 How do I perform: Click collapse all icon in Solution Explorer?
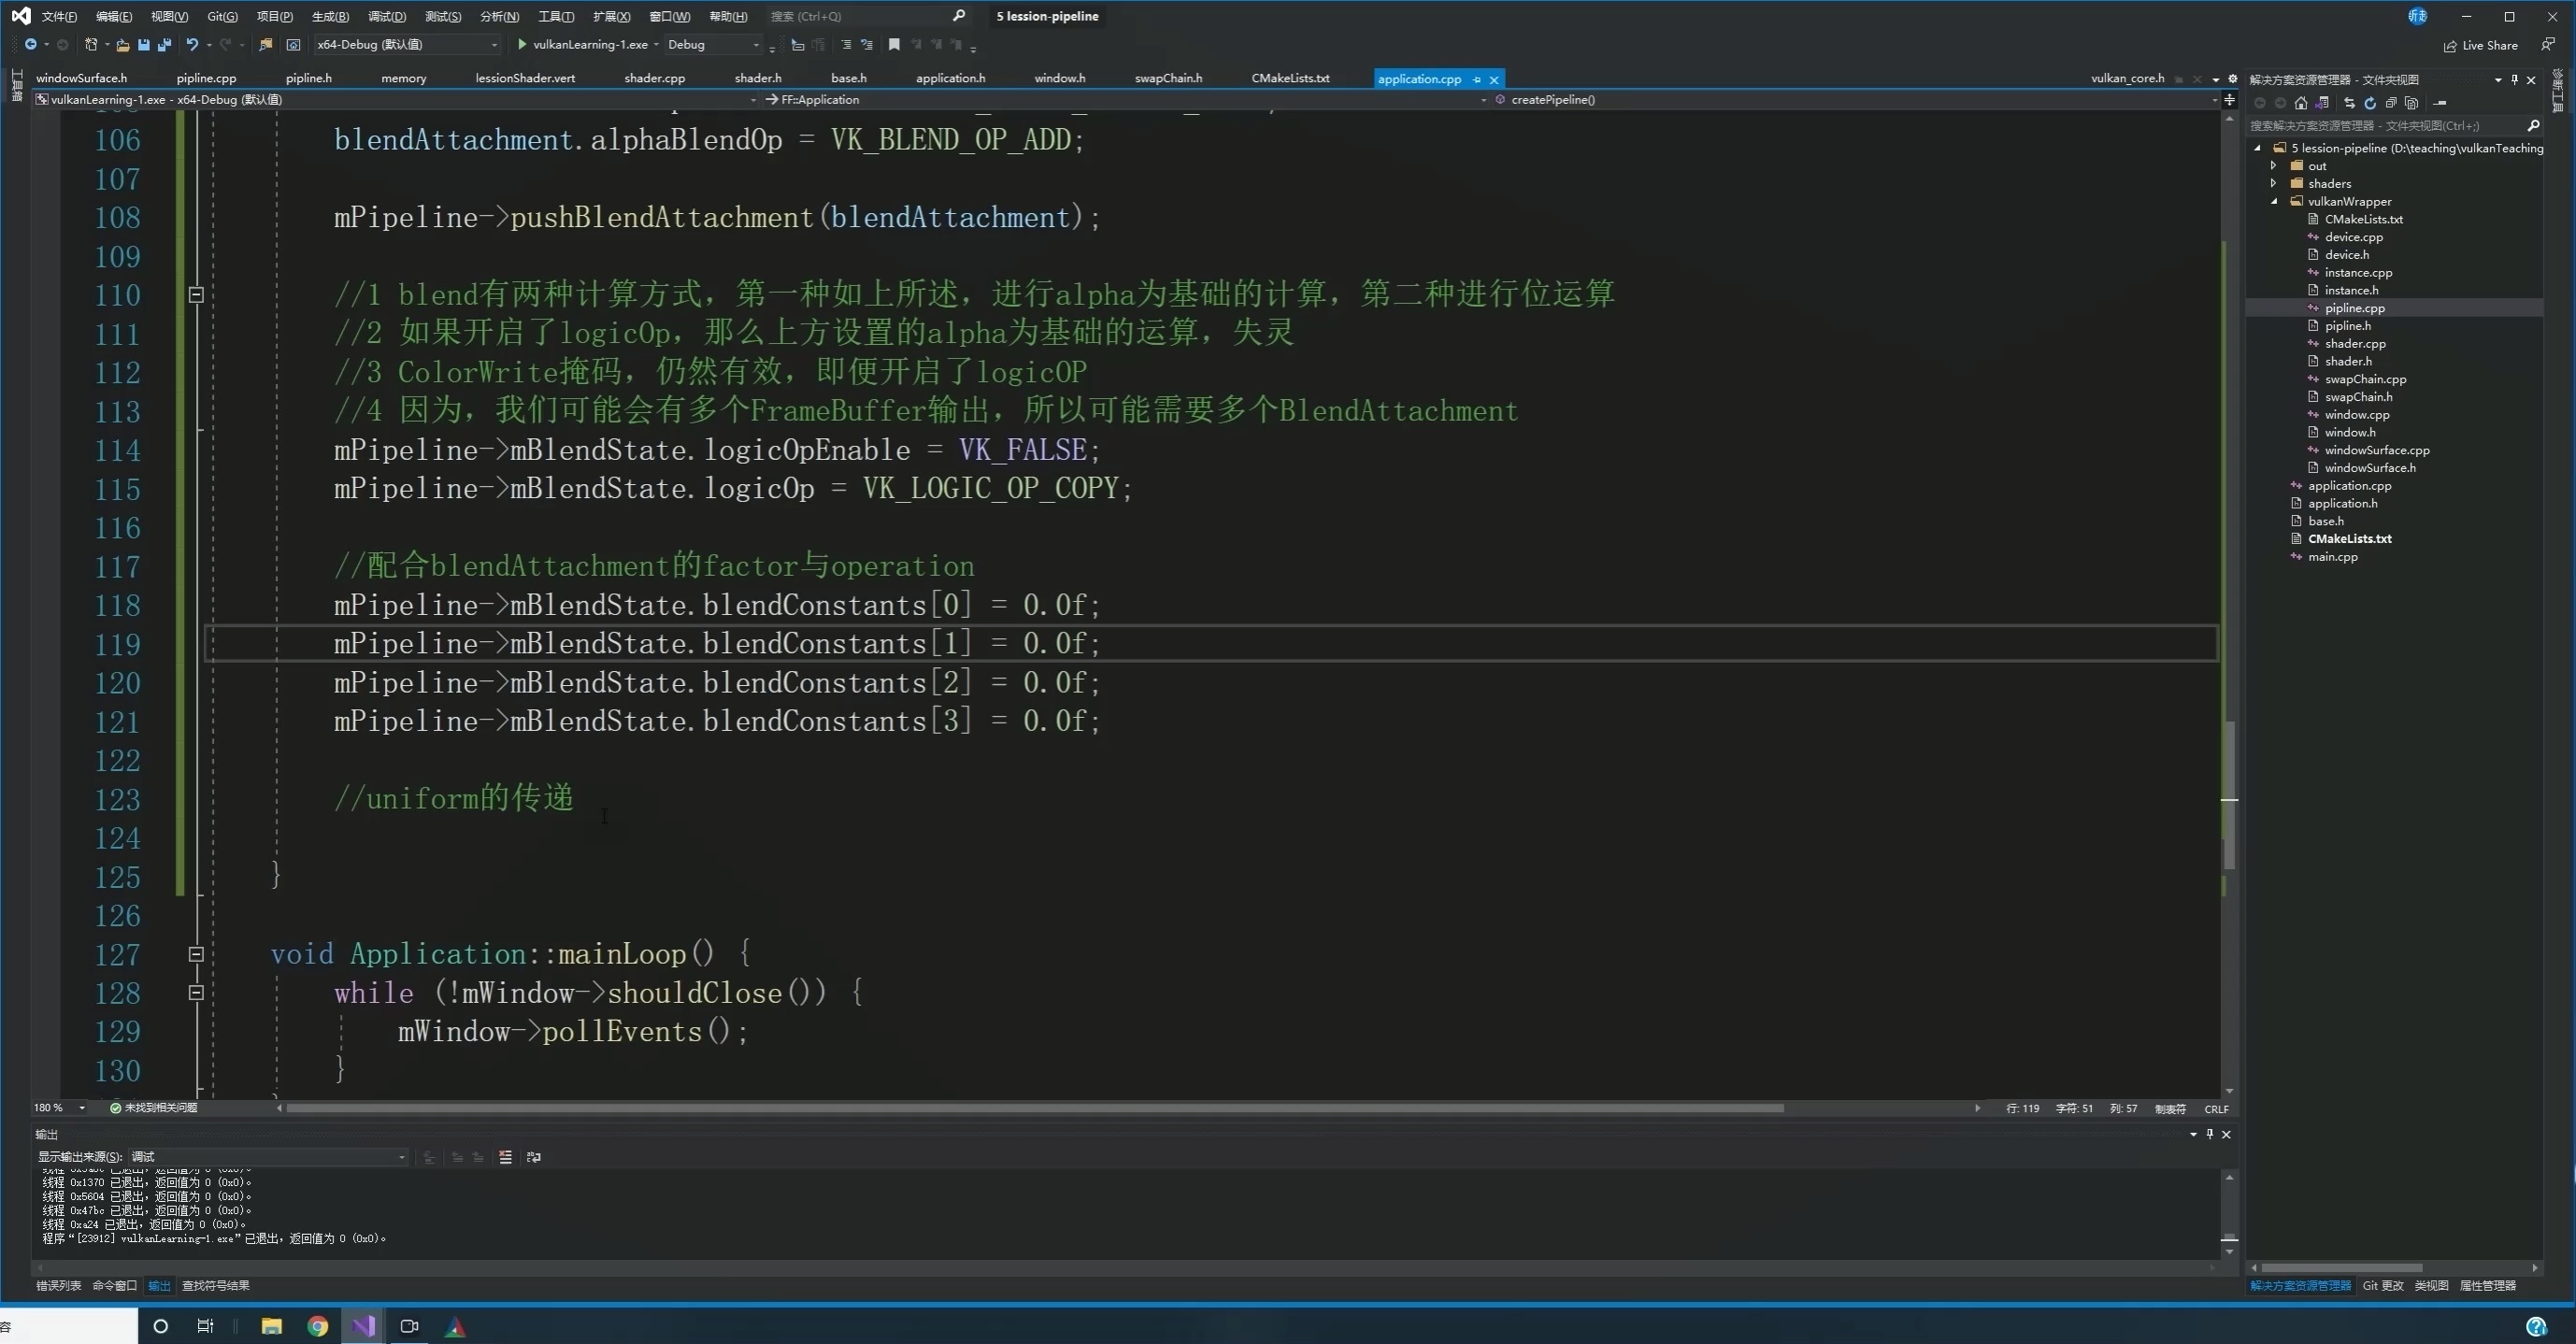tap(2391, 103)
